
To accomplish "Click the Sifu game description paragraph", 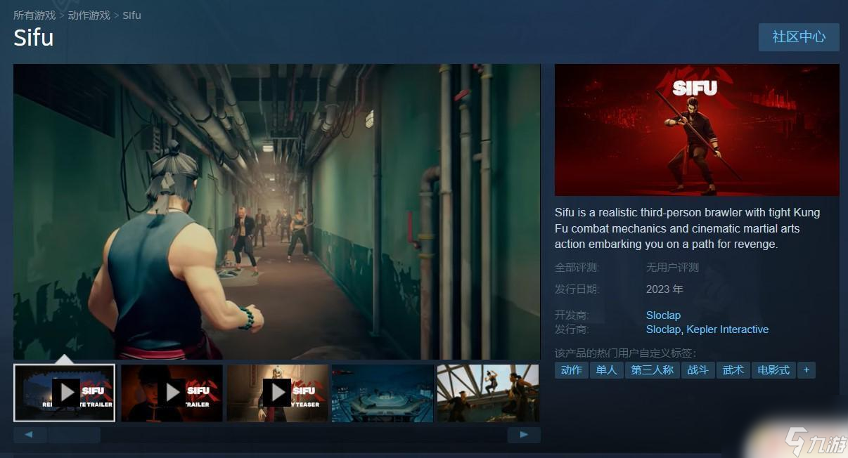I will [688, 228].
